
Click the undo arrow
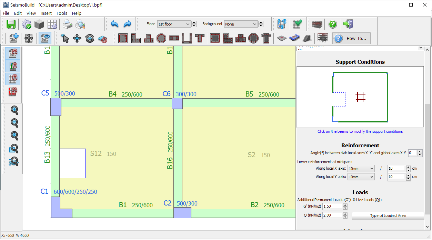tap(115, 24)
